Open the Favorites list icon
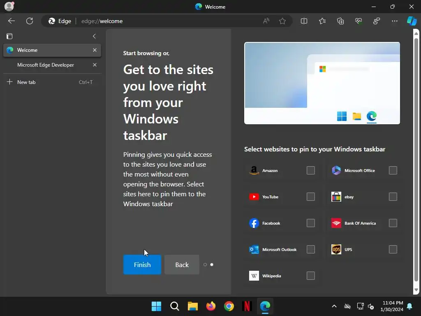This screenshot has height=316, width=421. [x=322, y=21]
